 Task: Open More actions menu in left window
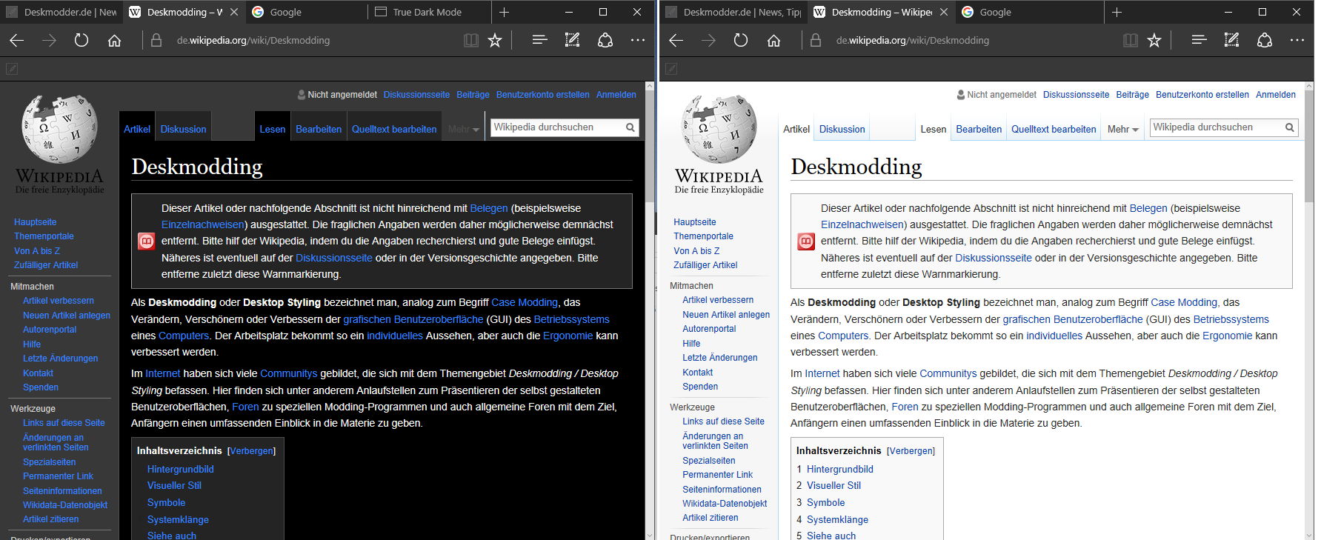pos(638,40)
